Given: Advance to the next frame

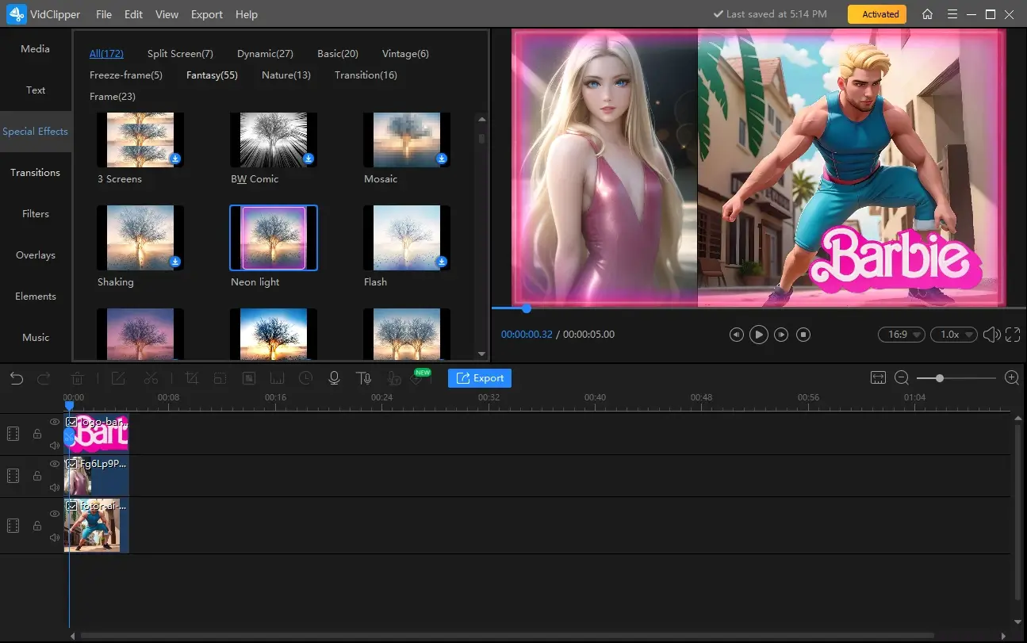Looking at the screenshot, I should pos(781,335).
